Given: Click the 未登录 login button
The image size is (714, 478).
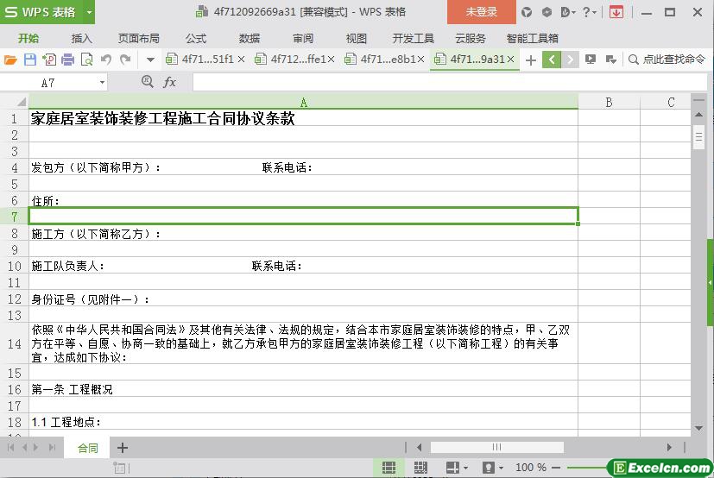Looking at the screenshot, I should point(481,12).
